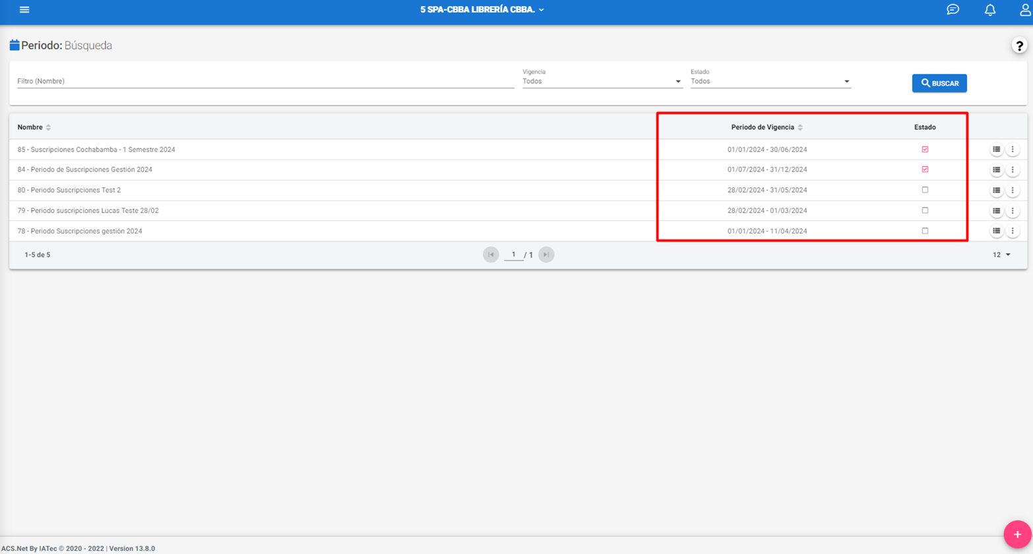The image size is (1033, 554).
Task: Open the notifications bell
Action: pos(990,10)
